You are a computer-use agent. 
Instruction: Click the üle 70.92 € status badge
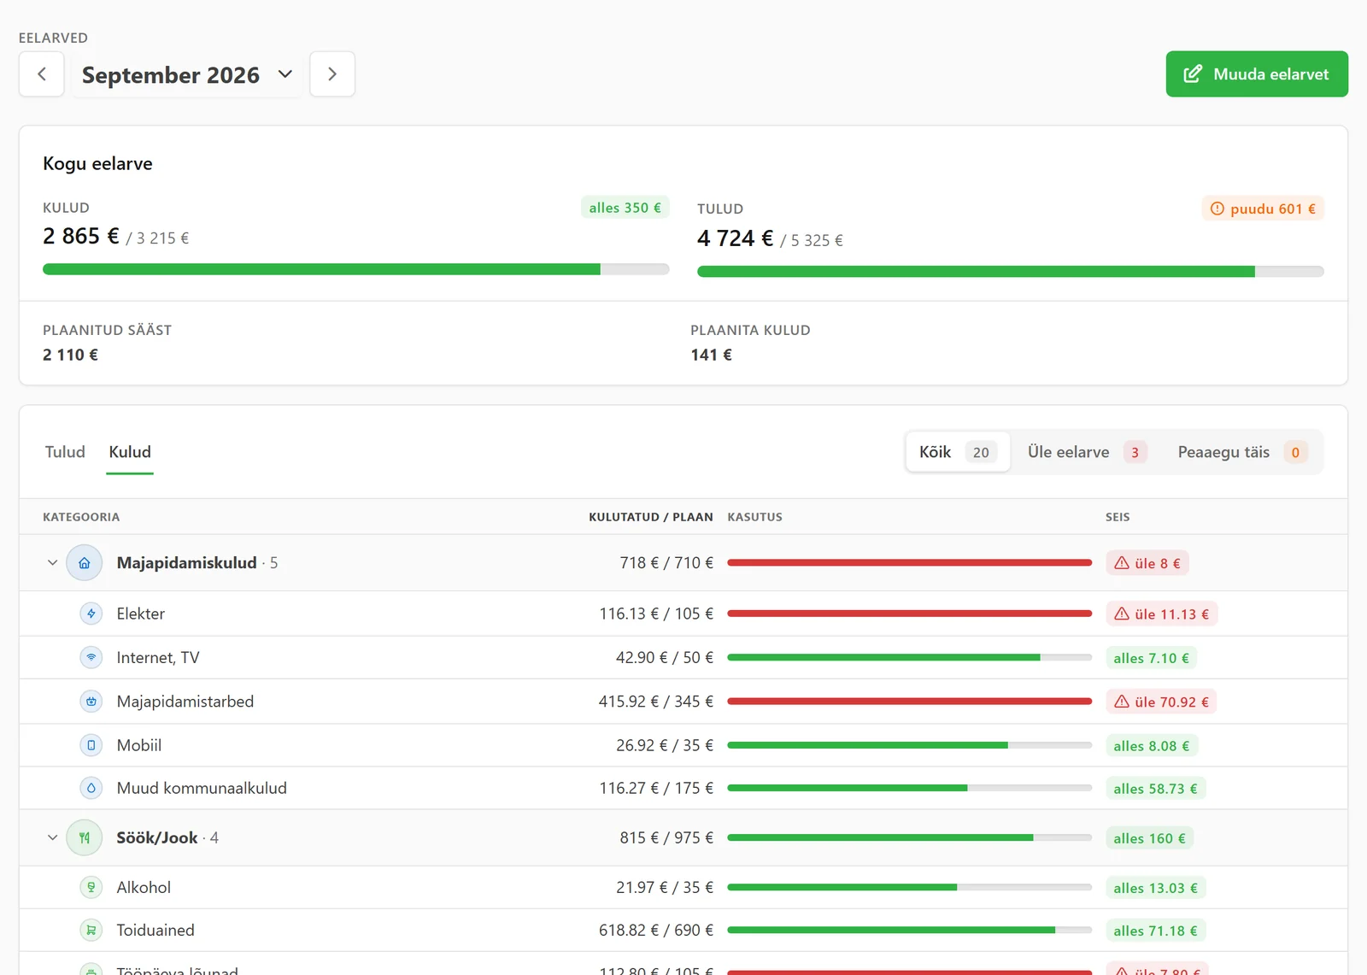tap(1161, 702)
